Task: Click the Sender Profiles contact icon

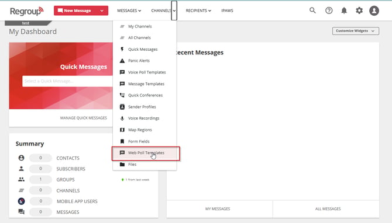Action: point(122,107)
